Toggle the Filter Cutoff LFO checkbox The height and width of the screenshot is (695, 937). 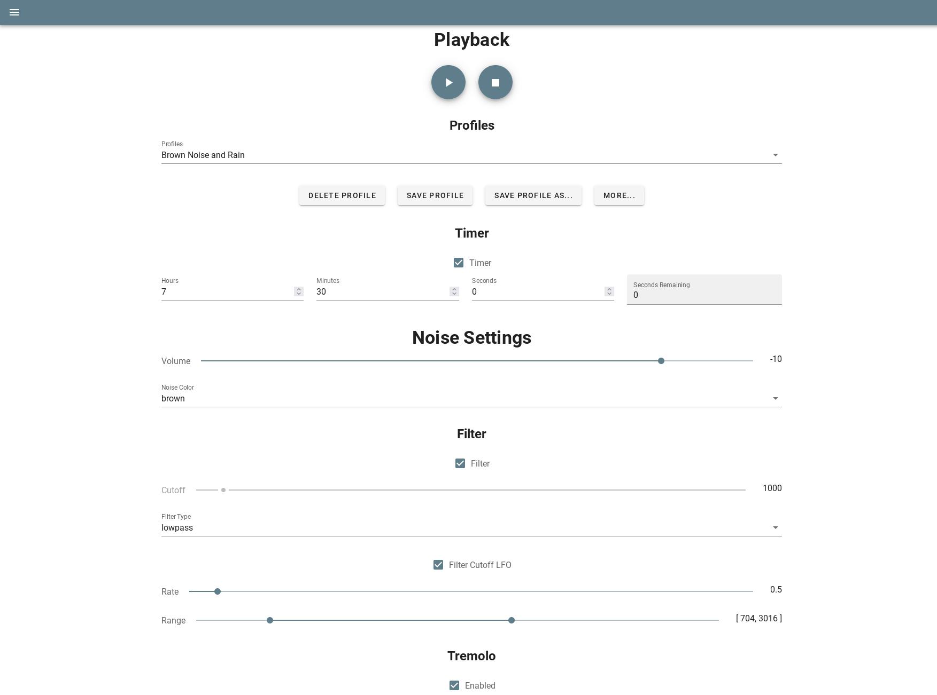click(x=438, y=565)
